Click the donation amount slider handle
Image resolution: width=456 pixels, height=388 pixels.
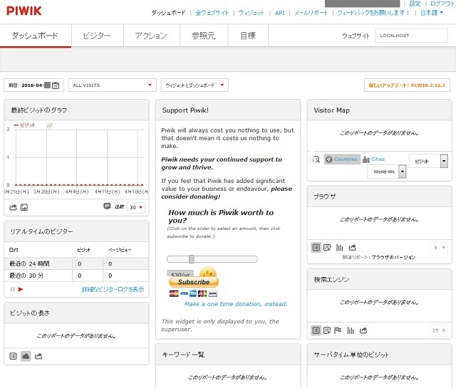pos(192,259)
